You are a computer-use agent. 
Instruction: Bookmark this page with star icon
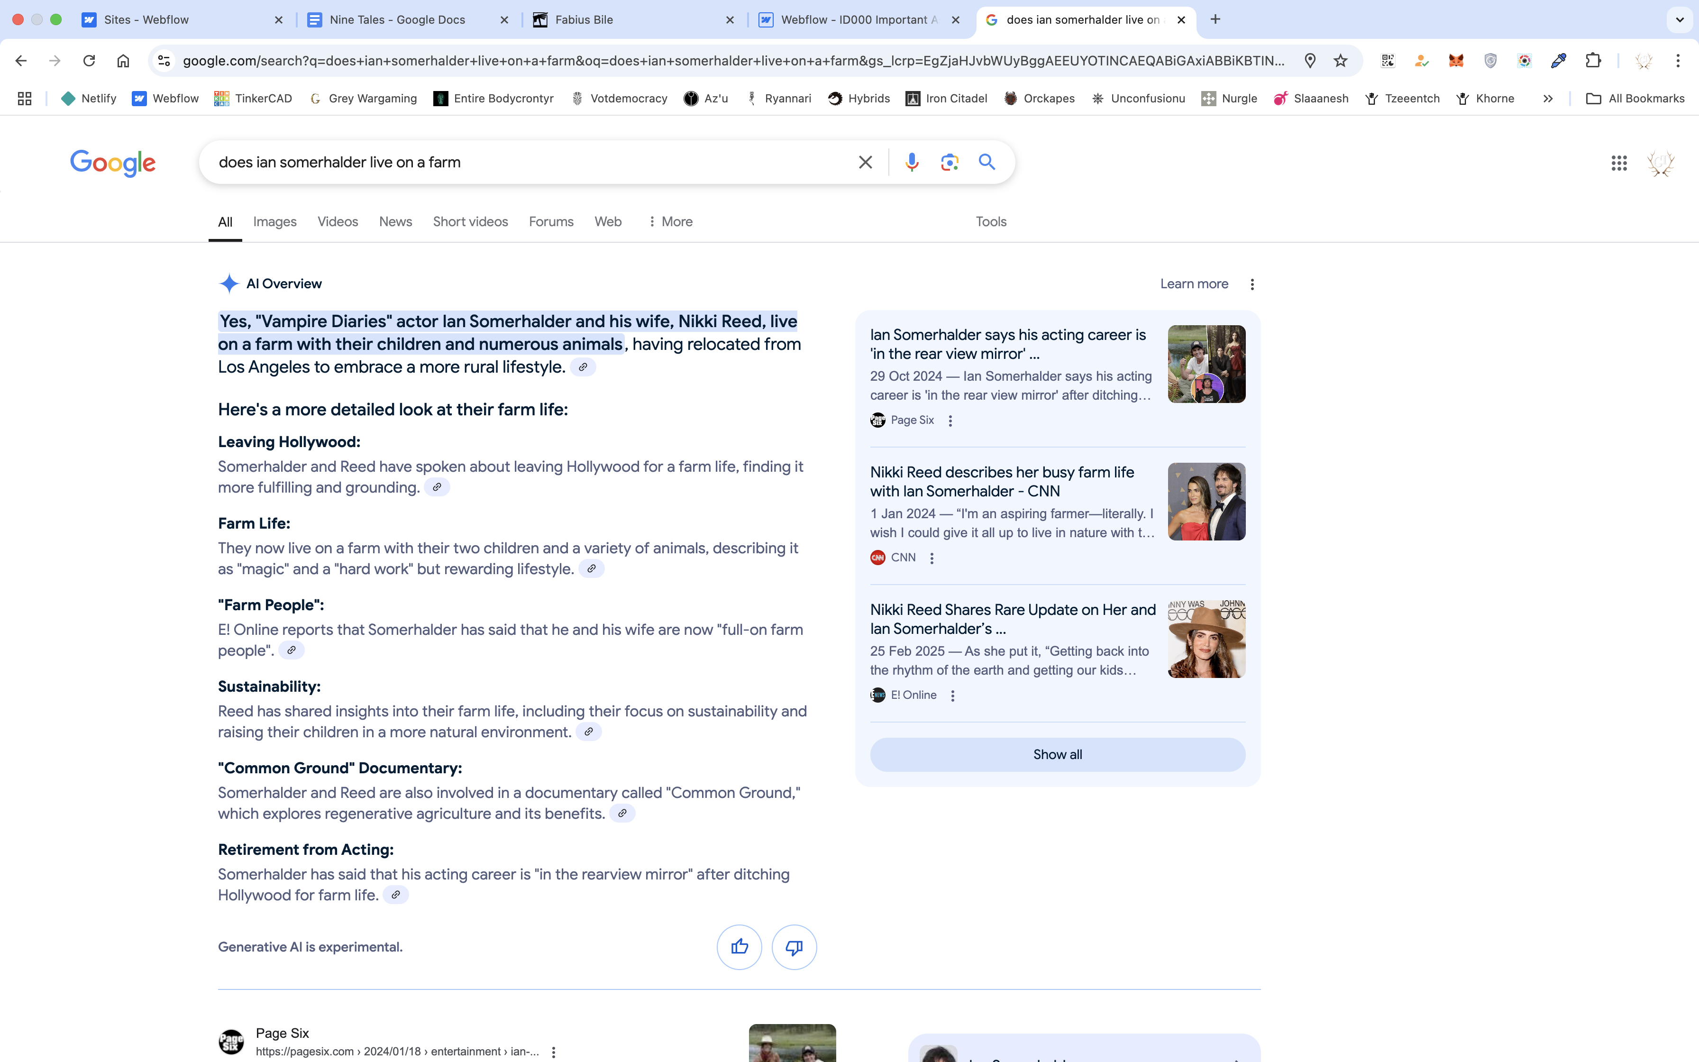[x=1341, y=60]
